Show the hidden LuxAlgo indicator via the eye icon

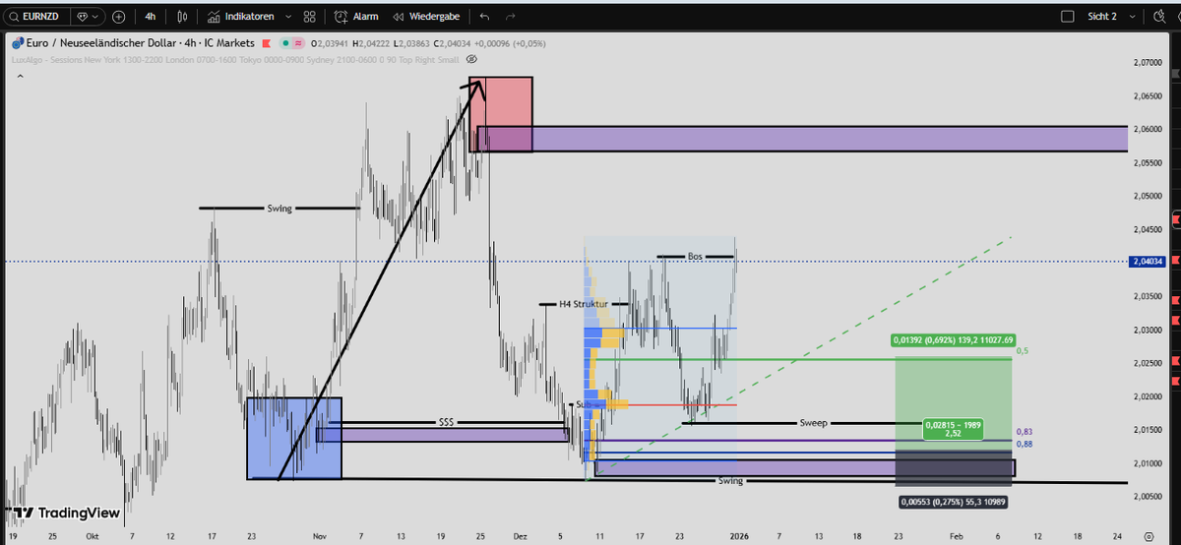coord(471,59)
